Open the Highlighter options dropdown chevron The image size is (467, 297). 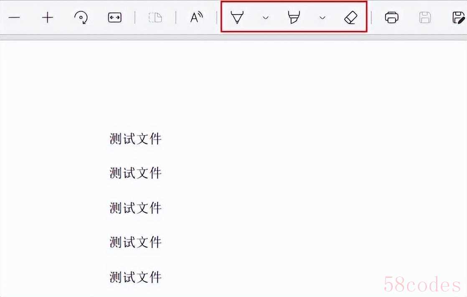(x=322, y=18)
